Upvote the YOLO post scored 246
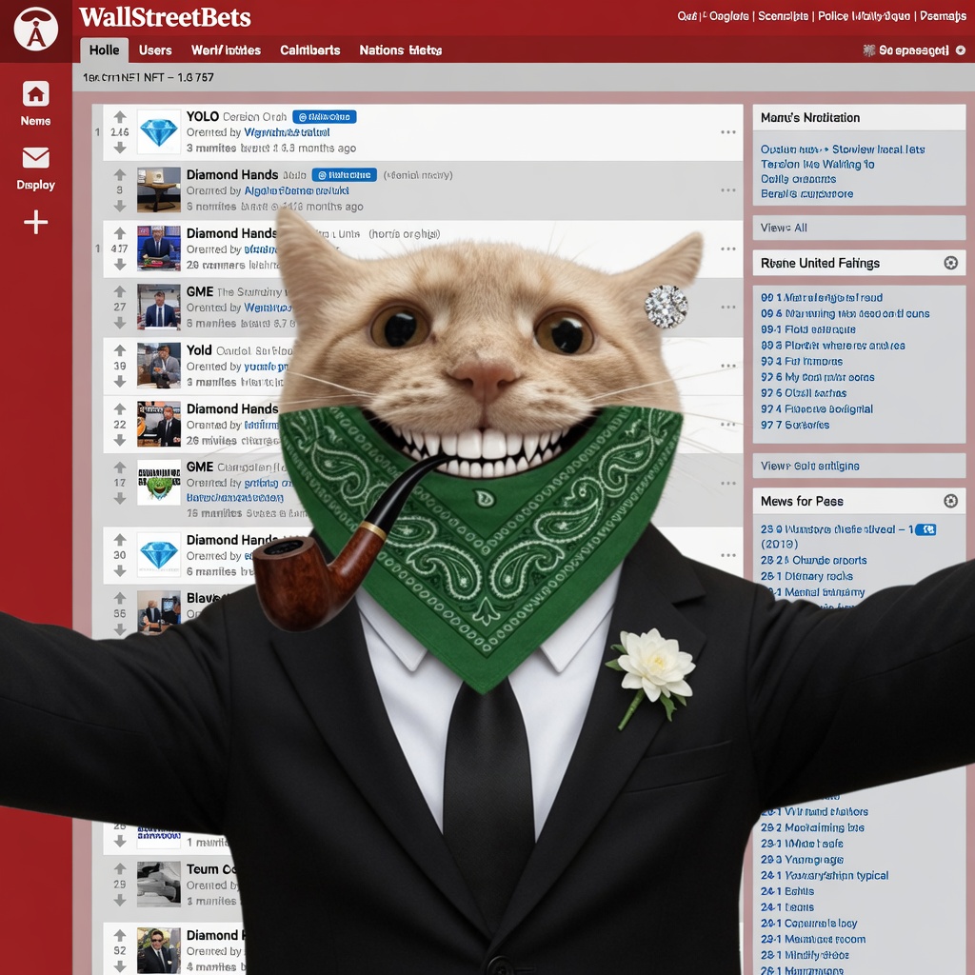This screenshot has width=975, height=975. tap(120, 117)
